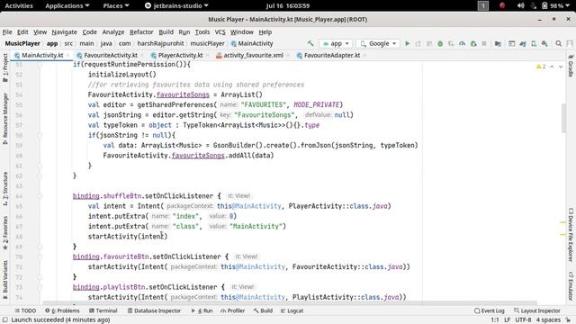576x324 pixels.
Task: Switch to PlayerActivity.kt tab
Action: click(180, 55)
